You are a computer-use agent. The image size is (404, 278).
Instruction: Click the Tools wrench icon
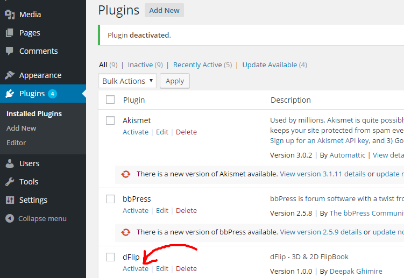click(x=10, y=182)
